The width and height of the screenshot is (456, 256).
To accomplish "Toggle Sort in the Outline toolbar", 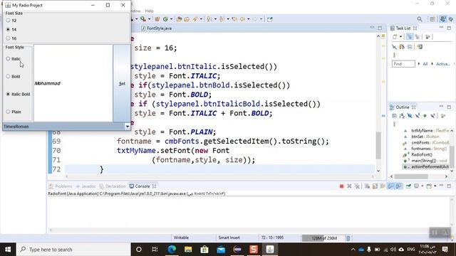I will click(x=402, y=116).
